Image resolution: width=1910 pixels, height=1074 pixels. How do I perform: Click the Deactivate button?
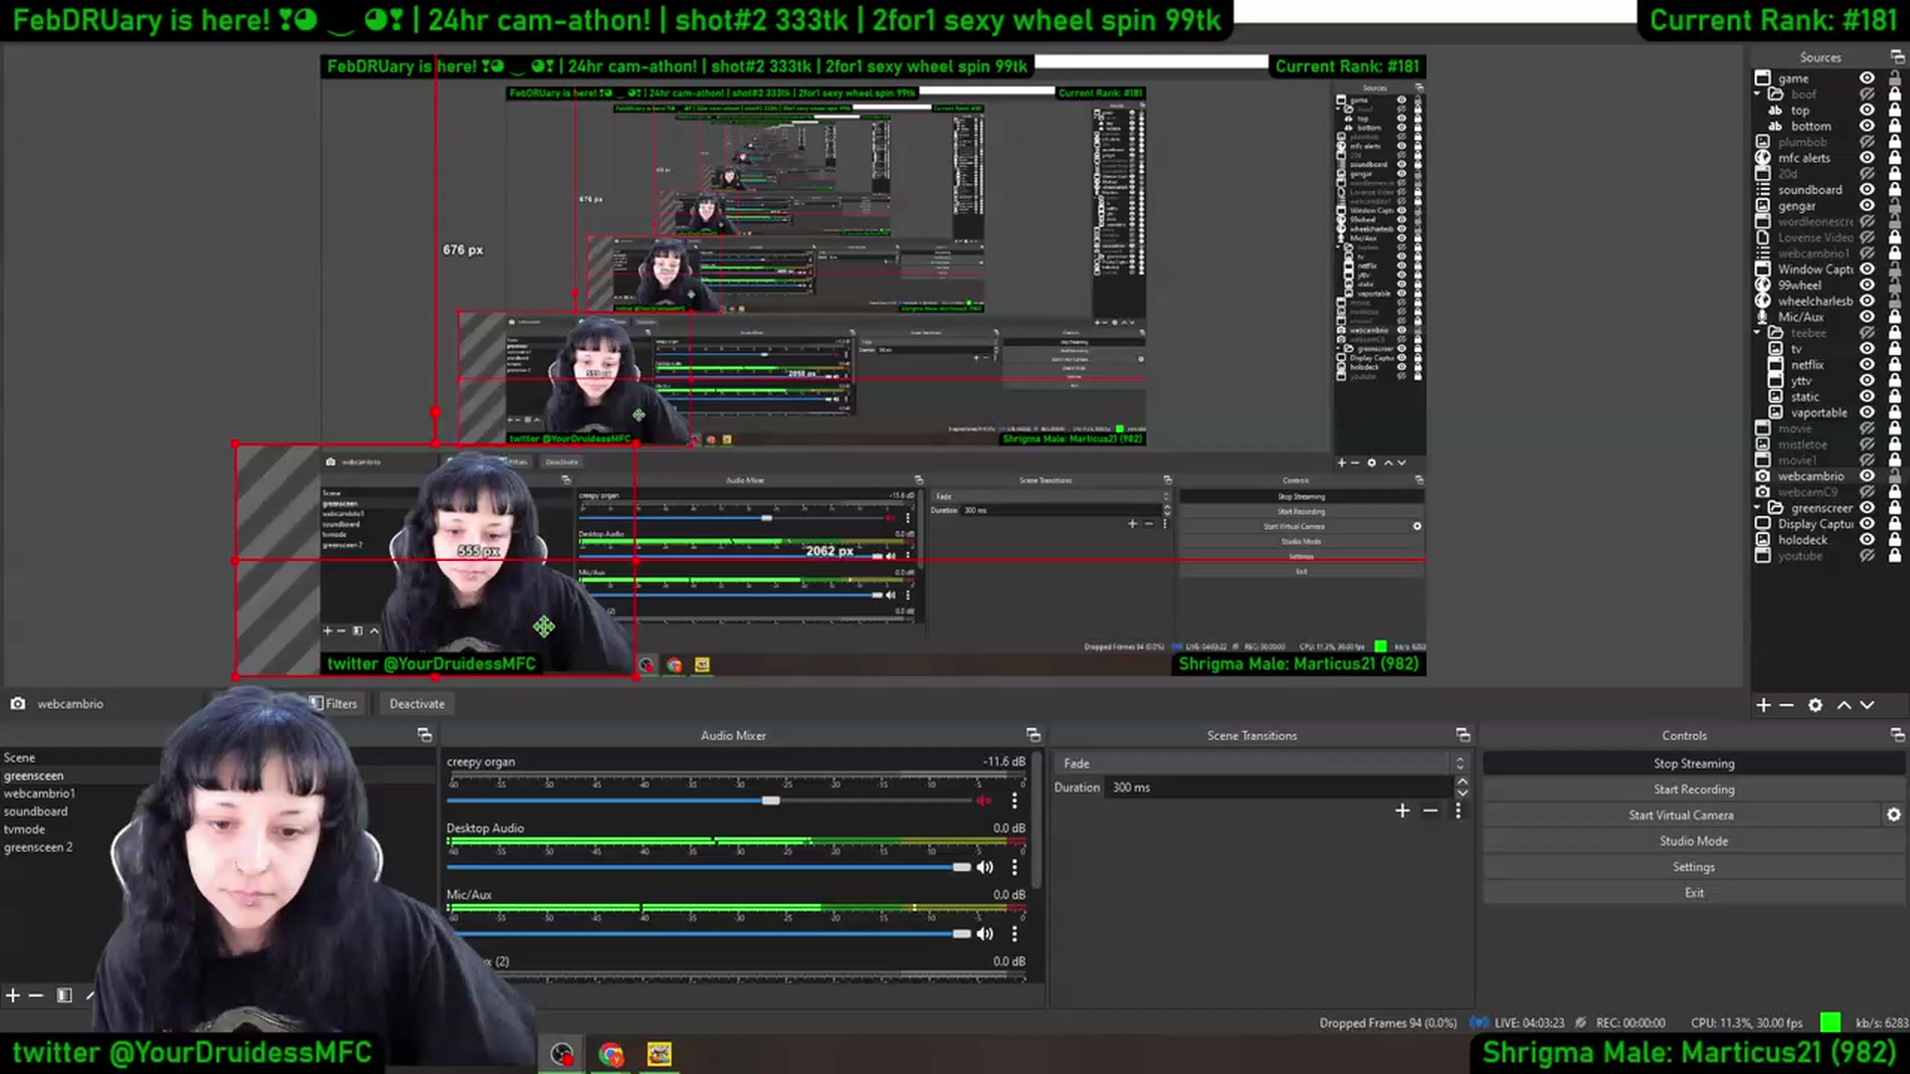tap(417, 704)
